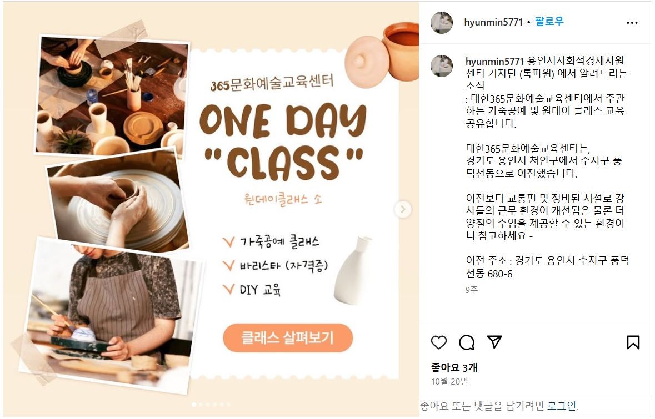Screen dimensions: 655x419
Task: Click the 로그인 link to log in
Action: (562, 406)
